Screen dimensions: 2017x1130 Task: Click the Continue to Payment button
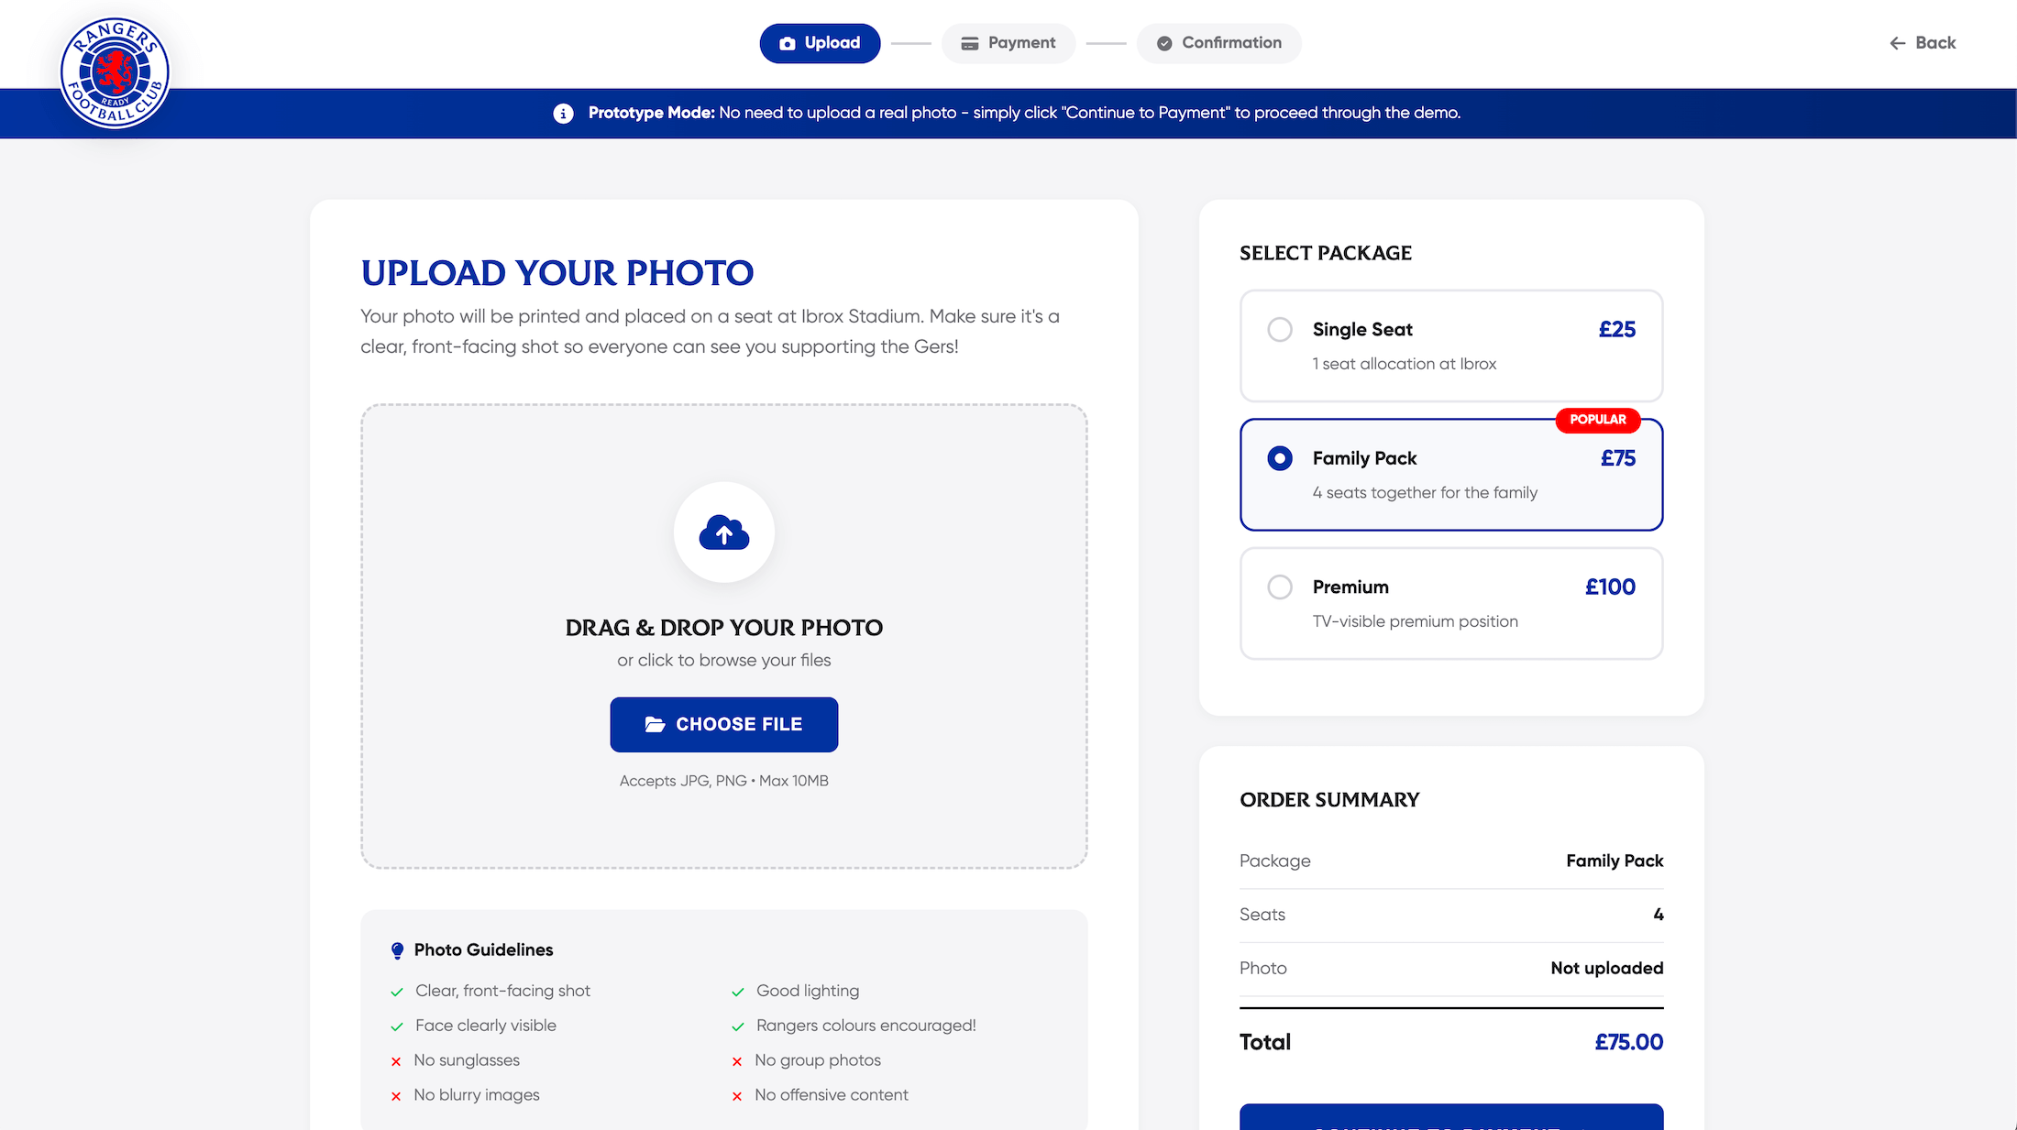point(1450,1118)
